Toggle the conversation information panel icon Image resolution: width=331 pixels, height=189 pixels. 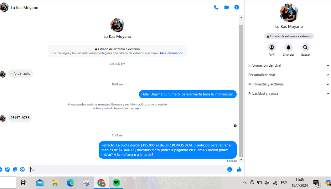[x=237, y=8]
